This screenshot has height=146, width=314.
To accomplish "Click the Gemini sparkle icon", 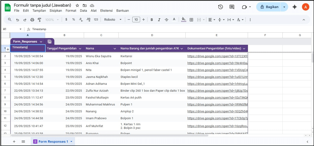I will (x=295, y=7).
